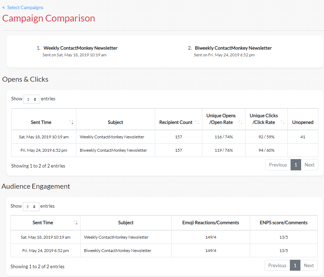Click the Unopened value 41
The image size is (324, 277).
pyautogui.click(x=303, y=137)
